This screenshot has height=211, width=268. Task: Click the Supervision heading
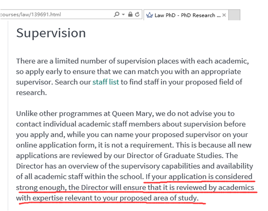coord(51,33)
